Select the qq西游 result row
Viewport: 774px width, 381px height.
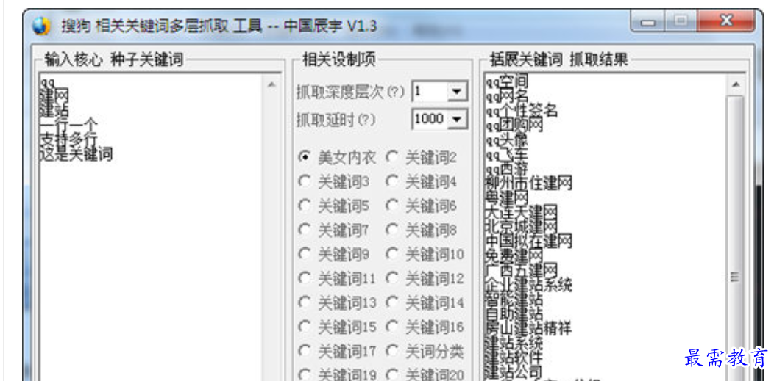pos(506,168)
